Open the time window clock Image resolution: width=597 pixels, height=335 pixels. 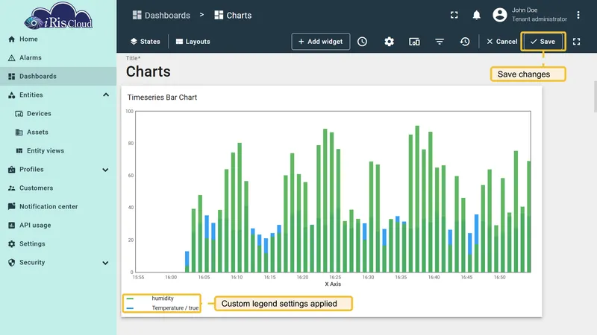[x=362, y=42]
